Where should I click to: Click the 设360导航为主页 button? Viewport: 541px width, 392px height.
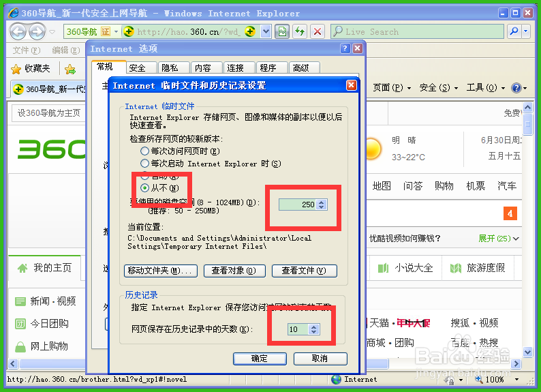pos(48,113)
